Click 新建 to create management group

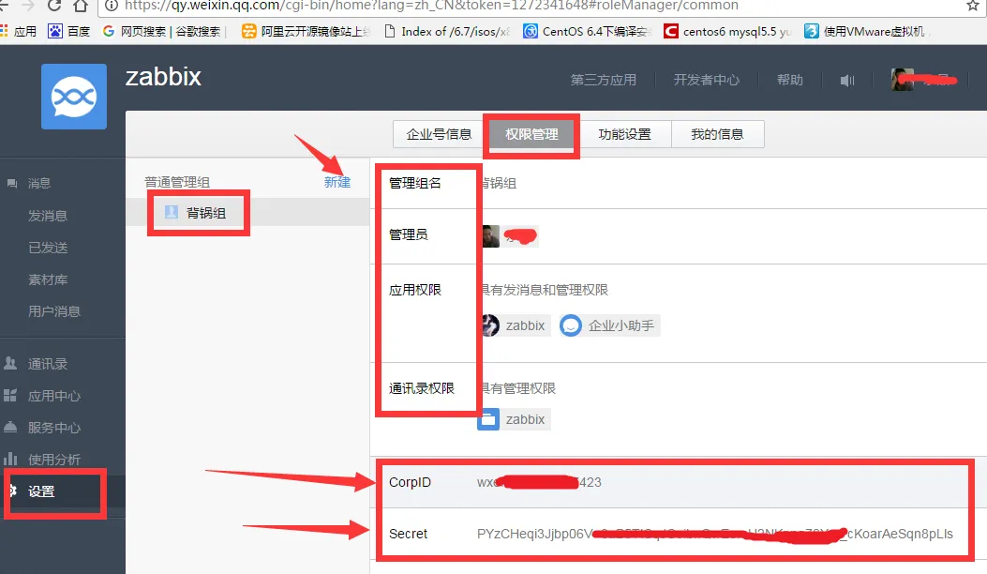coord(337,182)
